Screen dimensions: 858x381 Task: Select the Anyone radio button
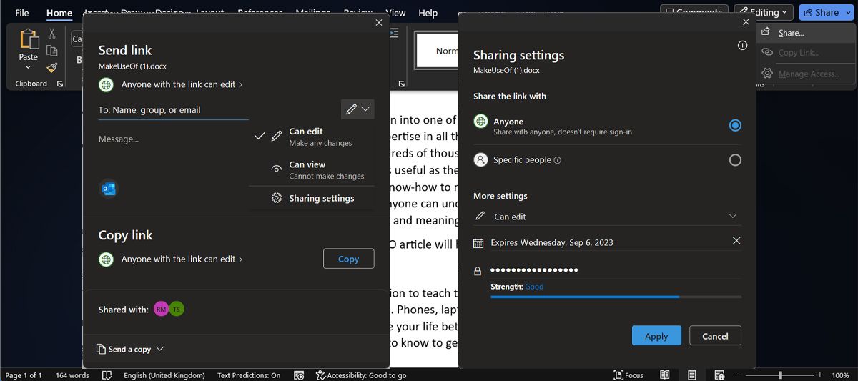(x=735, y=125)
